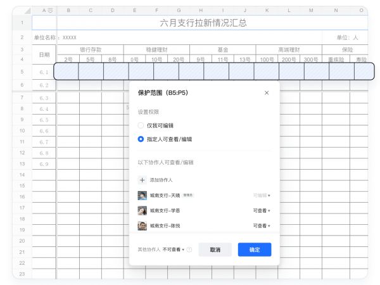Viewport: 380px width, 285px height.
Task: Click the plus icon to add collaborator
Action: (x=142, y=180)
